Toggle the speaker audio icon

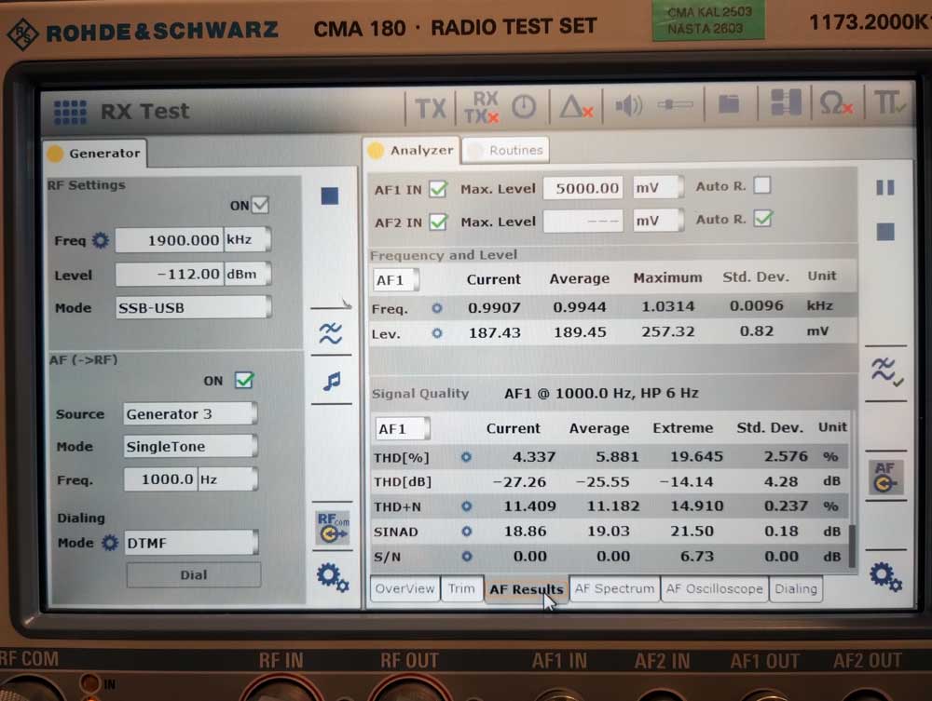(628, 107)
